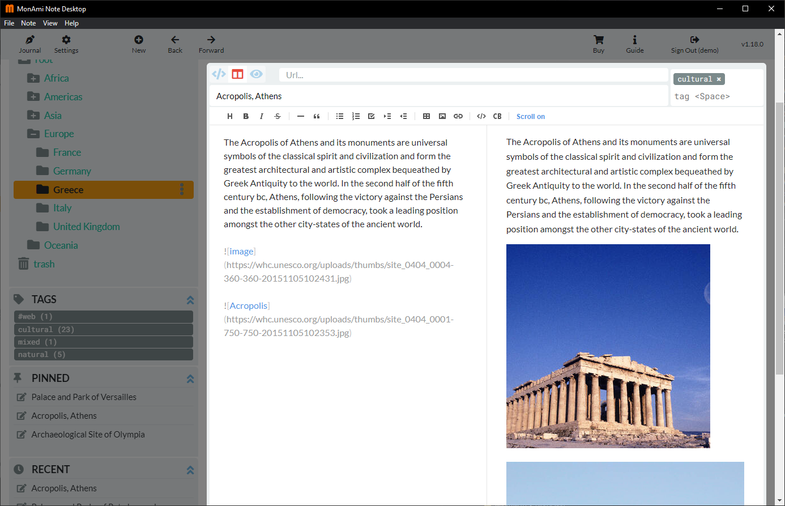The width and height of the screenshot is (785, 506).
Task: Click the main window vertical scrollbar
Action: click(x=780, y=238)
